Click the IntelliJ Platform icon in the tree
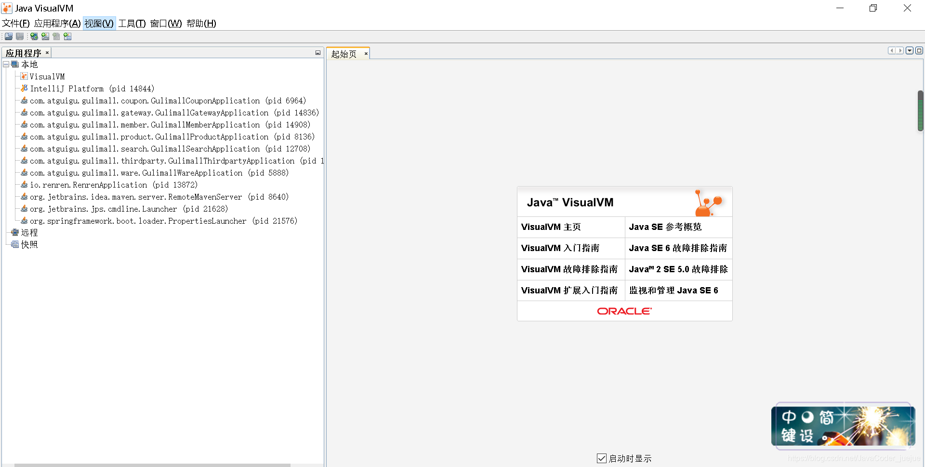Viewport: 925px width, 467px height. tap(24, 88)
